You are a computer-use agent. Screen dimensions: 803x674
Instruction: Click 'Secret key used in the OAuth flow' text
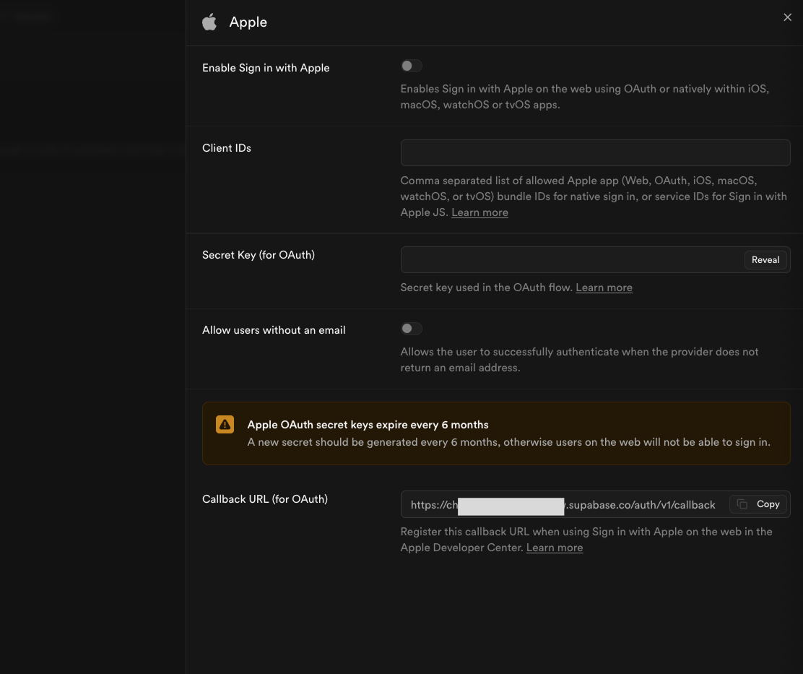click(x=487, y=288)
